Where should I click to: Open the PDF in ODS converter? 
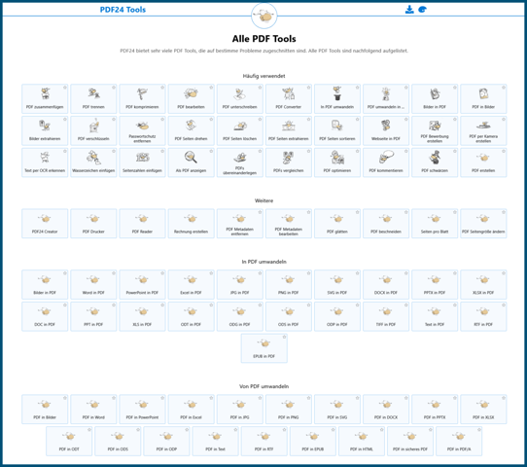tap(118, 441)
